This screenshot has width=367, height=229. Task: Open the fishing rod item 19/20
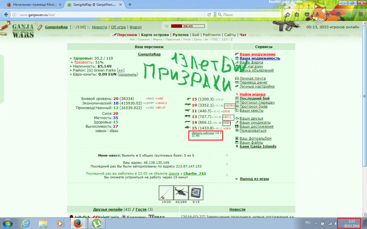[x=166, y=193]
